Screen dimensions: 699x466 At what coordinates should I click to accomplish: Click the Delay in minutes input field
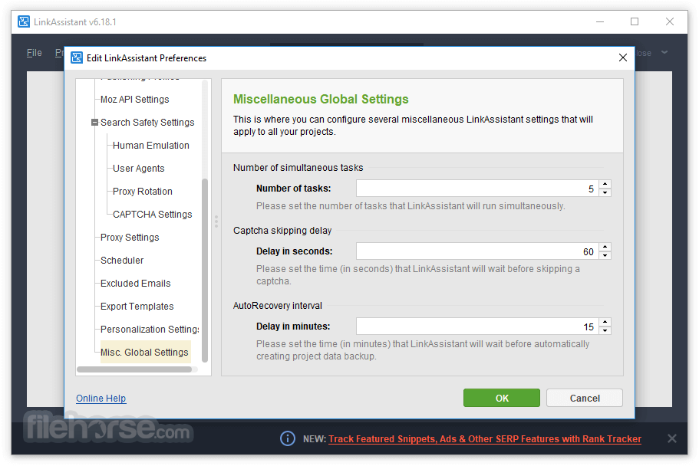tap(477, 326)
